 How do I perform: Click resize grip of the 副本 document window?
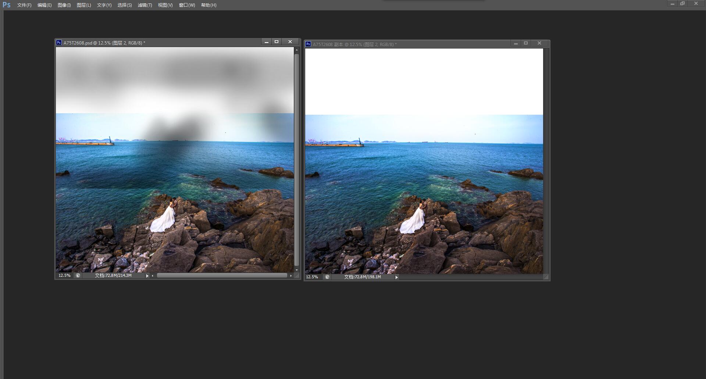click(546, 277)
